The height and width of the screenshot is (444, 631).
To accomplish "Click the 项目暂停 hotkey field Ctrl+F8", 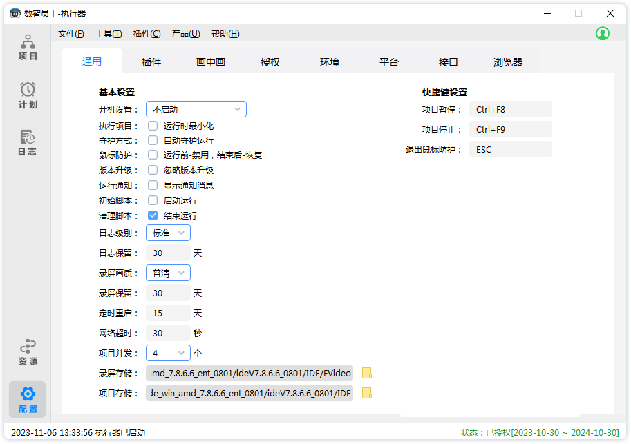I will pos(510,109).
